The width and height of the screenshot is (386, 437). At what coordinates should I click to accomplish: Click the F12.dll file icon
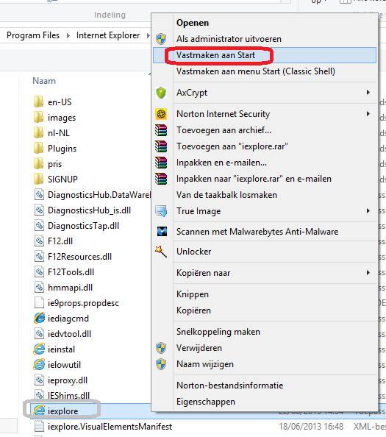point(39,241)
